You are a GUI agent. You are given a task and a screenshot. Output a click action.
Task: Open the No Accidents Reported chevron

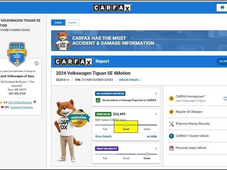[156, 93]
